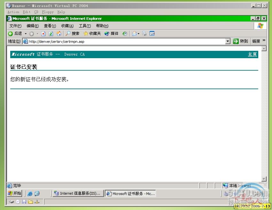The height and width of the screenshot is (210, 272).
Task: Open Virtual PC Floppy menu
Action: (x=48, y=12)
